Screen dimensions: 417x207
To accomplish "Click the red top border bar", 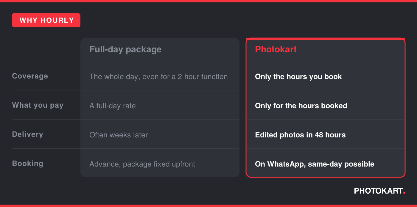I will (x=208, y=1).
